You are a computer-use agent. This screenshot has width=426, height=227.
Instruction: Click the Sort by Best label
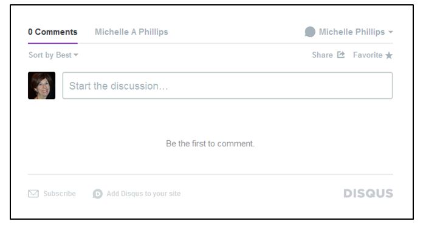pyautogui.click(x=50, y=55)
